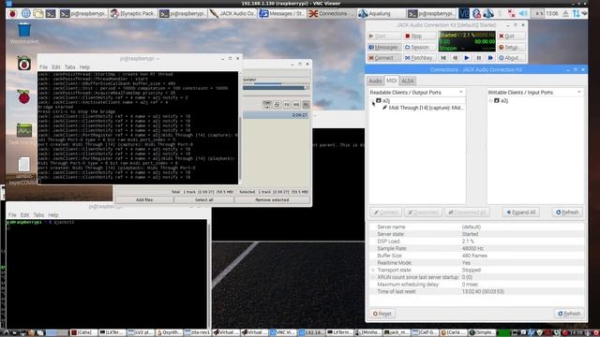The image size is (600, 337).
Task: Toggle the Session button in JACK control
Action: click(x=419, y=48)
